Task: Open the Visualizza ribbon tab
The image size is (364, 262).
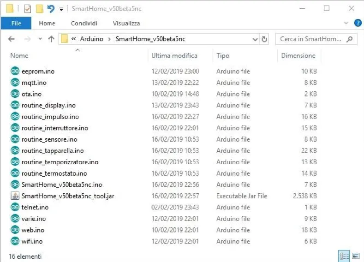Action: (x=126, y=23)
